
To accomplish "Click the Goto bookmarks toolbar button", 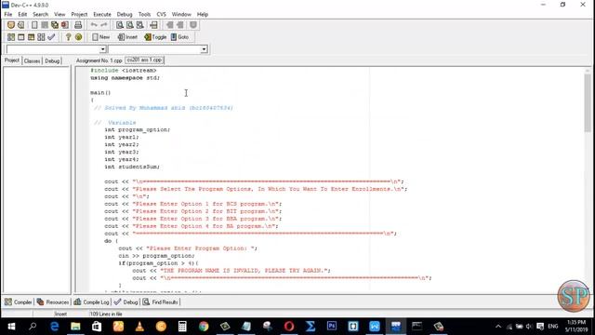I will click(179, 37).
